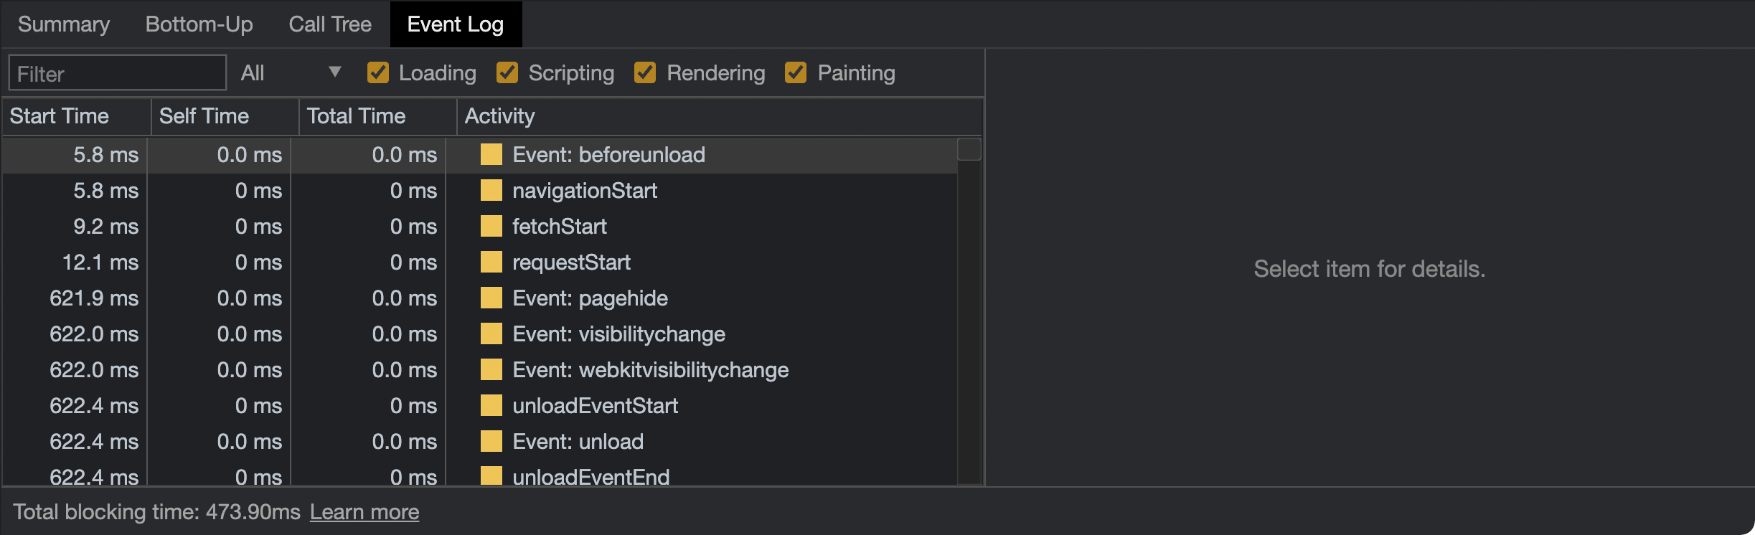
Task: Click the yellow icon next to unloadEventStart
Action: [491, 406]
